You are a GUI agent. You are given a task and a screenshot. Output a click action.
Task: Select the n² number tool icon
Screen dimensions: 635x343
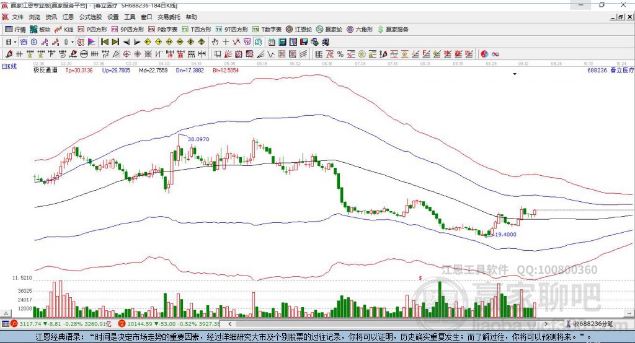[105, 54]
